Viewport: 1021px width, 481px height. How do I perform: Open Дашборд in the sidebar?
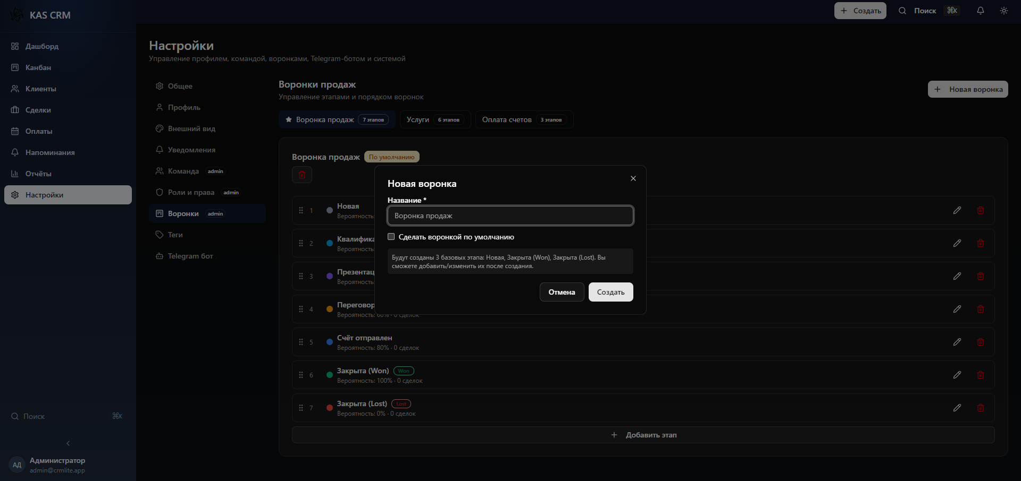[x=68, y=46]
